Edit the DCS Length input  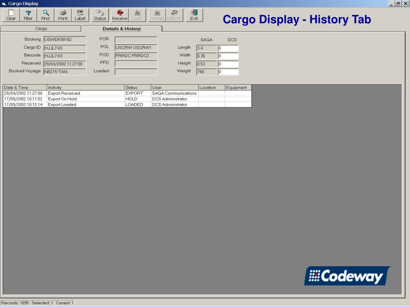pos(228,48)
